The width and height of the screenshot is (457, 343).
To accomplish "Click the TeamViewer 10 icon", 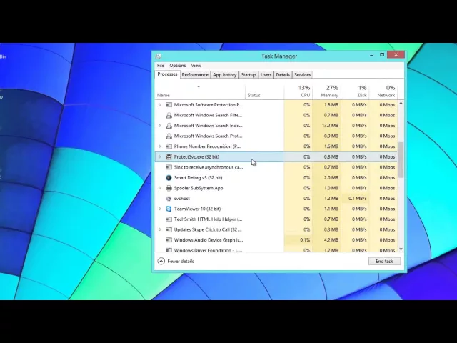I will point(169,209).
